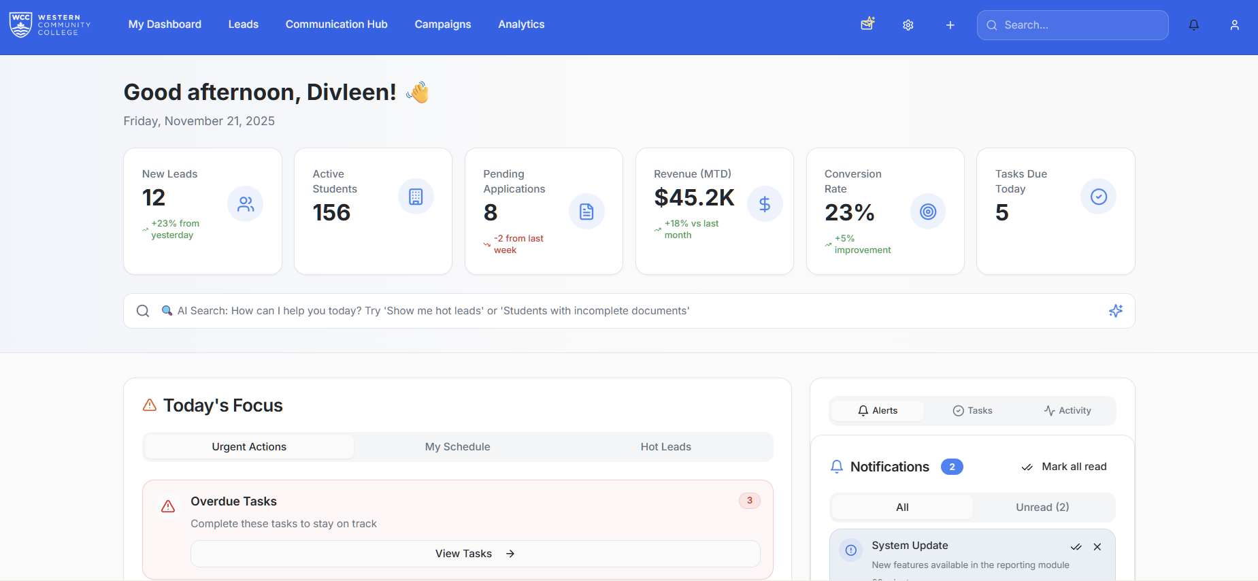Click the Revenue dollar sign icon
Screen dimensions: 1258x581
[x=764, y=204]
